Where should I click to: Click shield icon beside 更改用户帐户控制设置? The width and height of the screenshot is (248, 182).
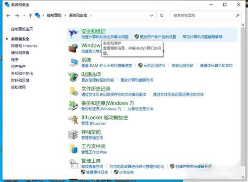click(x=136, y=37)
